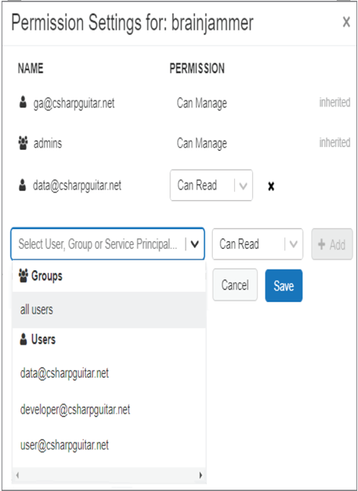Click the user icon beside data@csharpguitar.net row

pyautogui.click(x=23, y=185)
